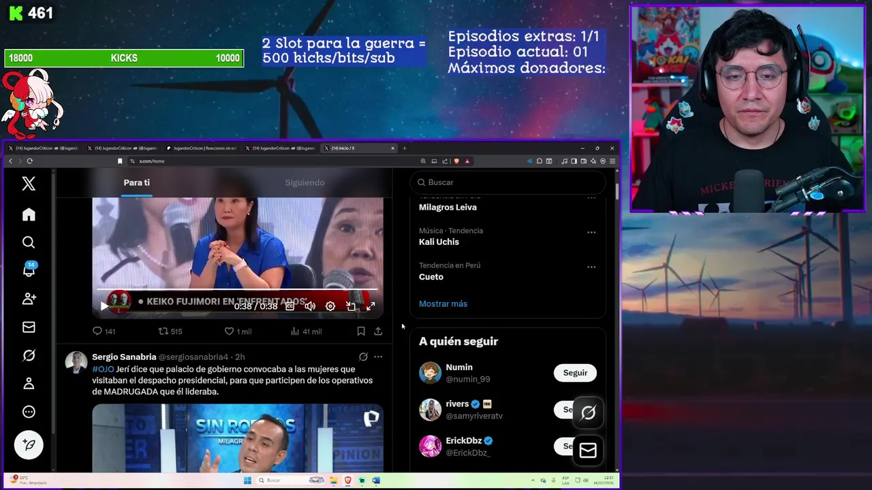This screenshot has width=872, height=490.
Task: Click the page scrollbar in browser
Action: [617, 191]
